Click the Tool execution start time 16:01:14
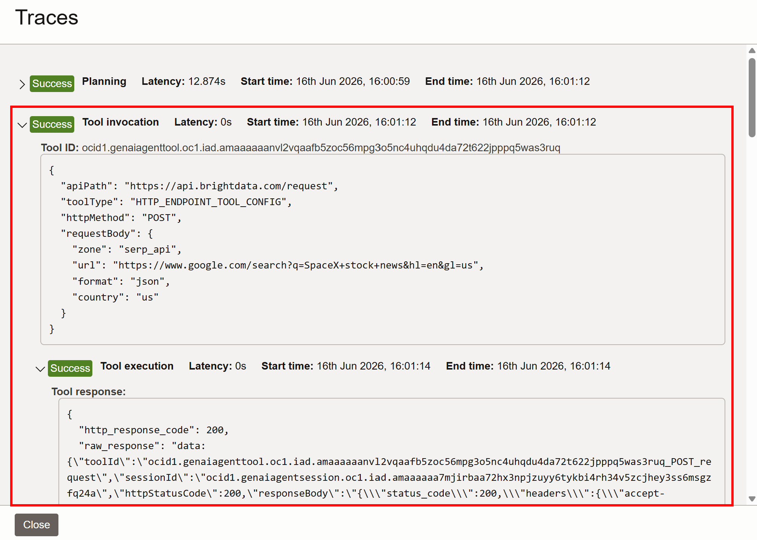 (374, 366)
